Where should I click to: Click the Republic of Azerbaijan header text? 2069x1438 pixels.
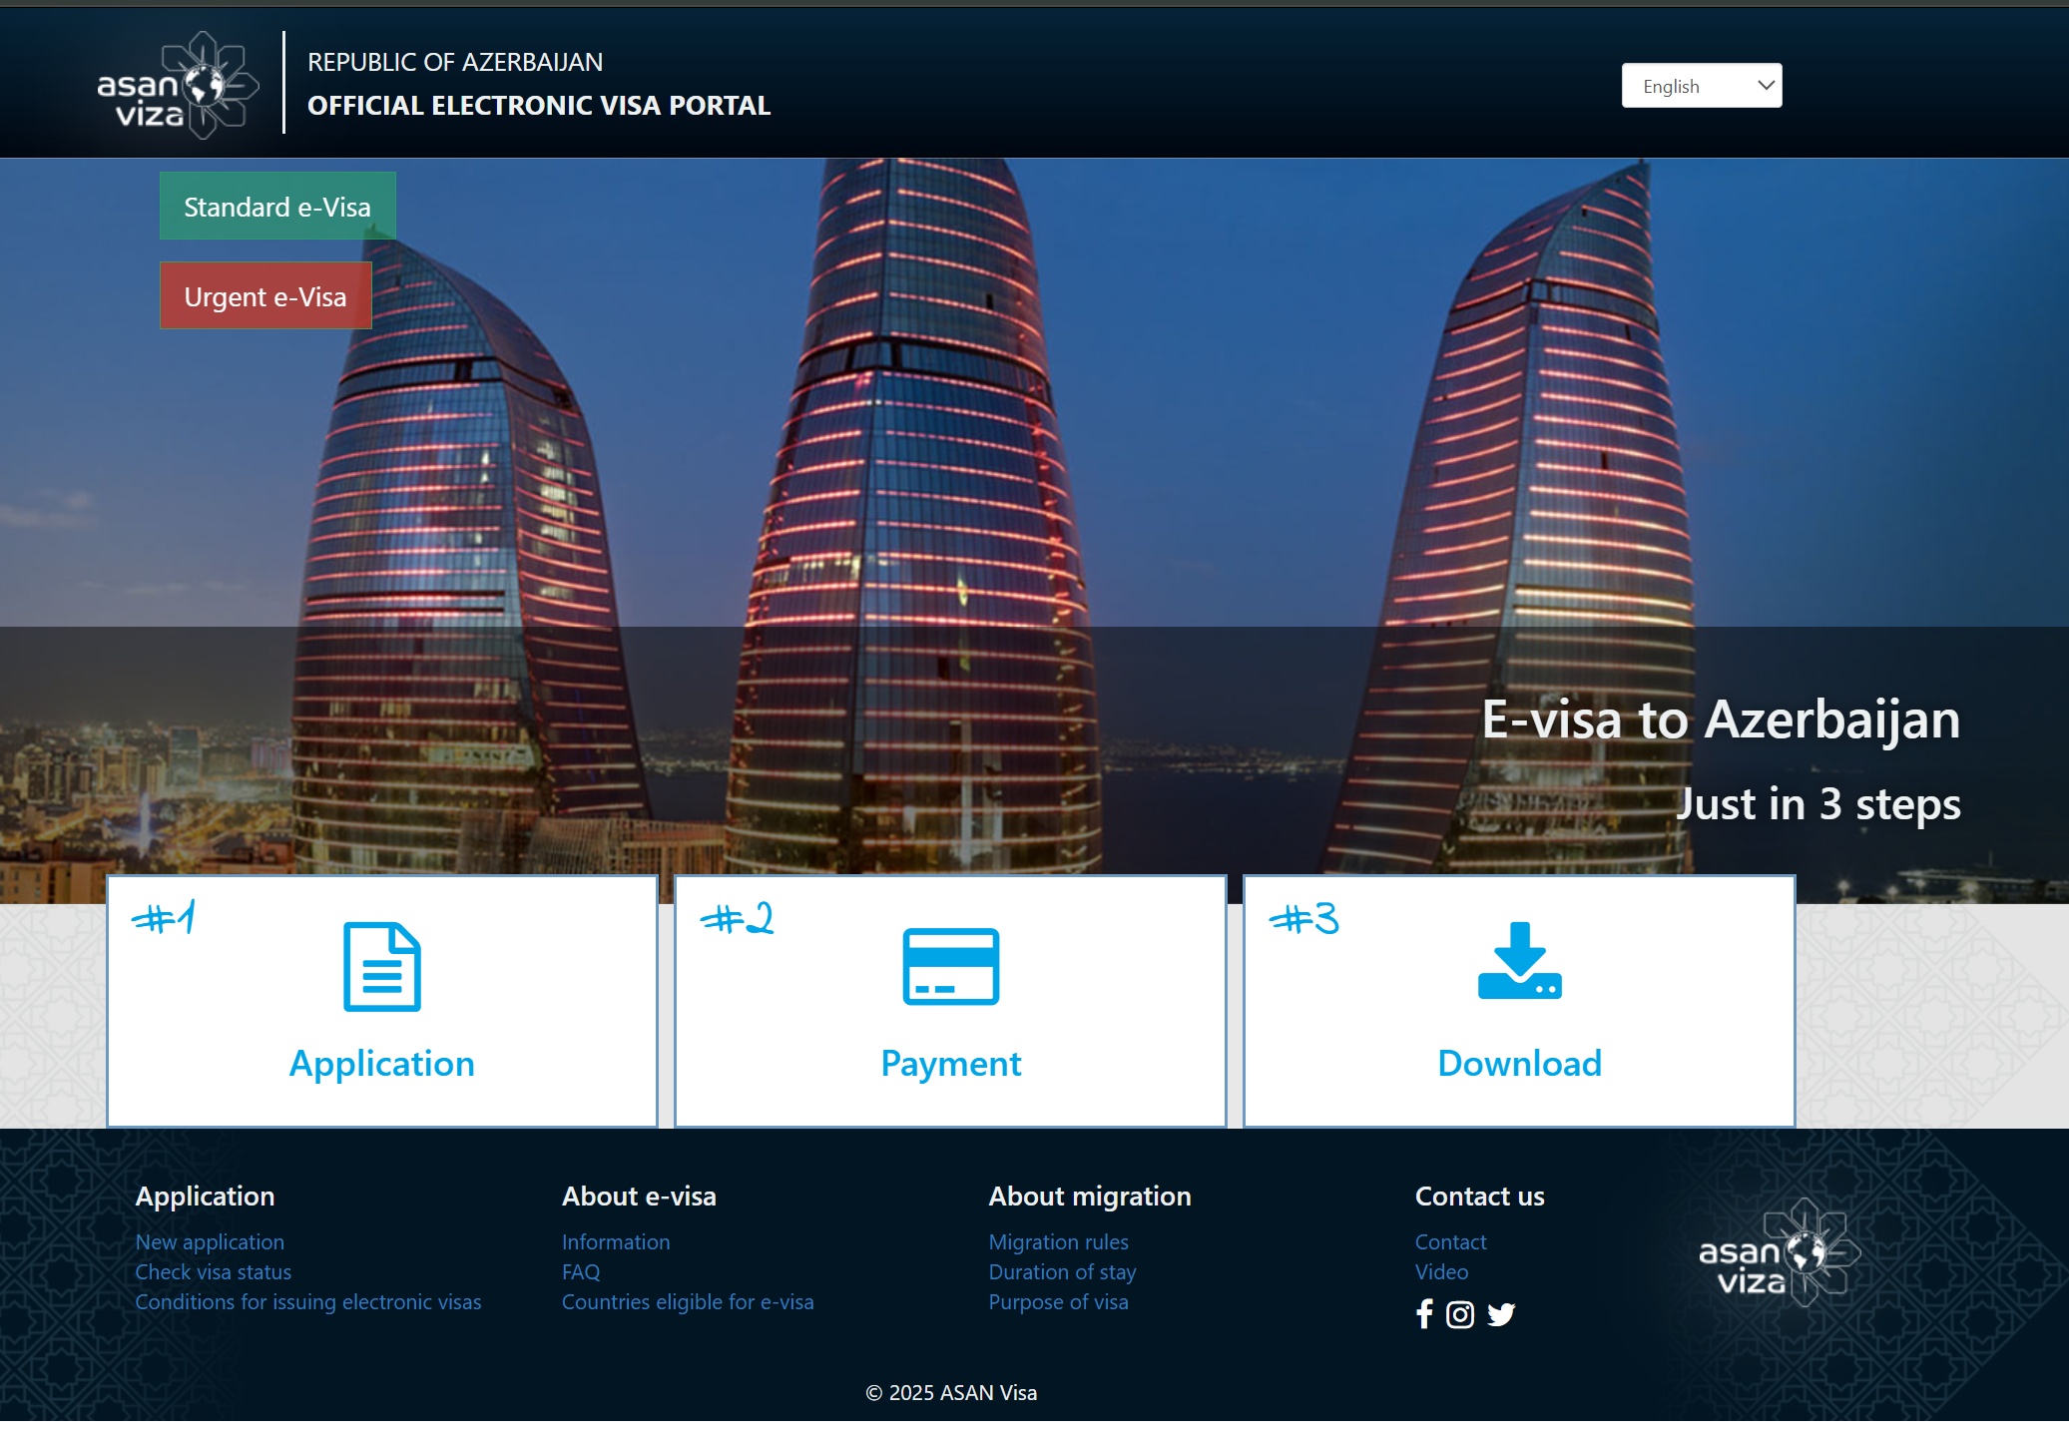455,62
